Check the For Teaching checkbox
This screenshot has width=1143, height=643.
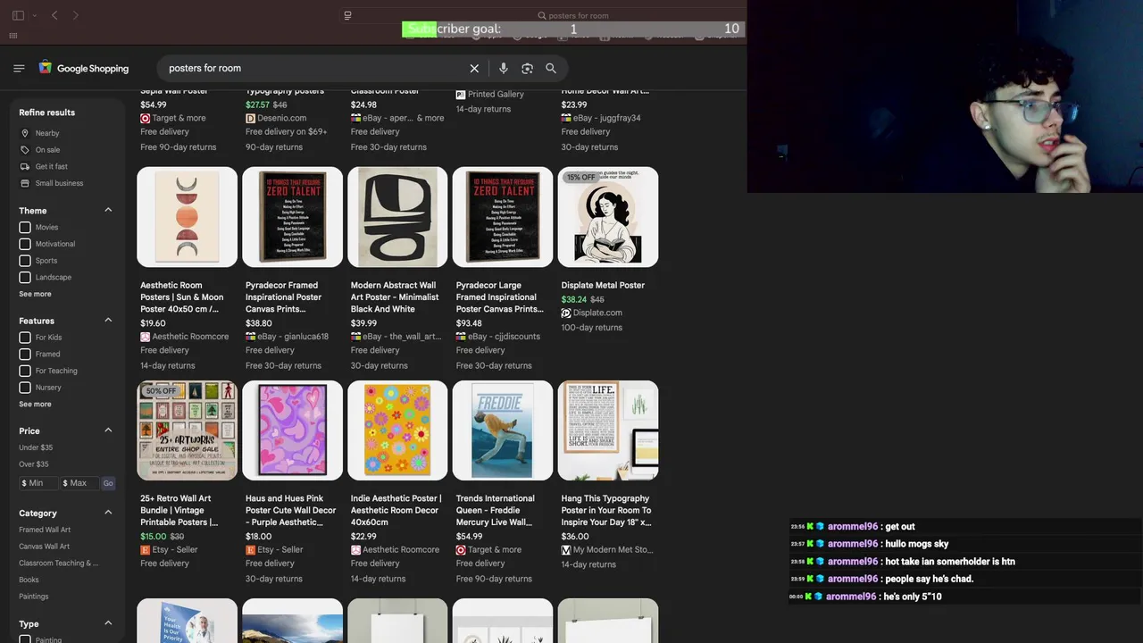click(25, 371)
